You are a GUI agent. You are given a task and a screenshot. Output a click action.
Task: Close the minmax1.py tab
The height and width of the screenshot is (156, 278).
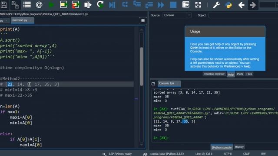pos(31,21)
